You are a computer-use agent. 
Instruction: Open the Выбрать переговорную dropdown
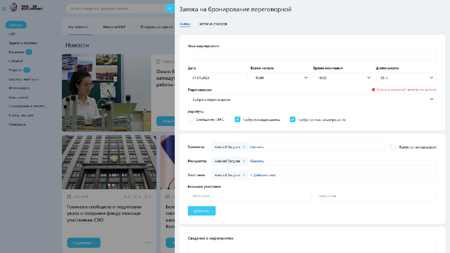(x=312, y=100)
